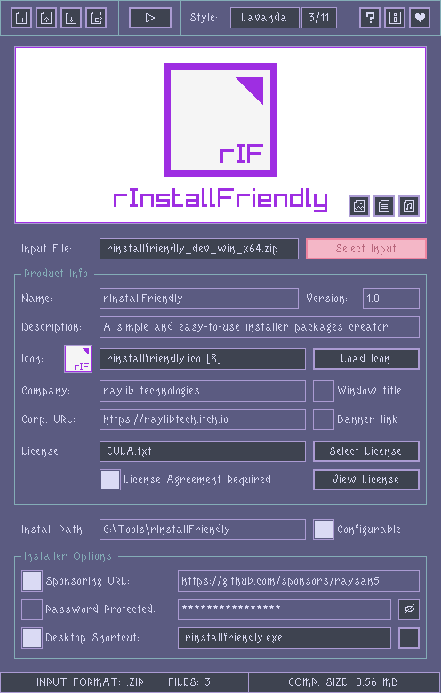Click the heart sponsor icon
Screen dimensions: 441x693
click(x=420, y=18)
